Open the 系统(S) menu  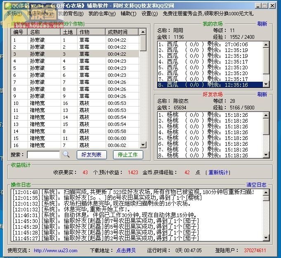(14, 14)
